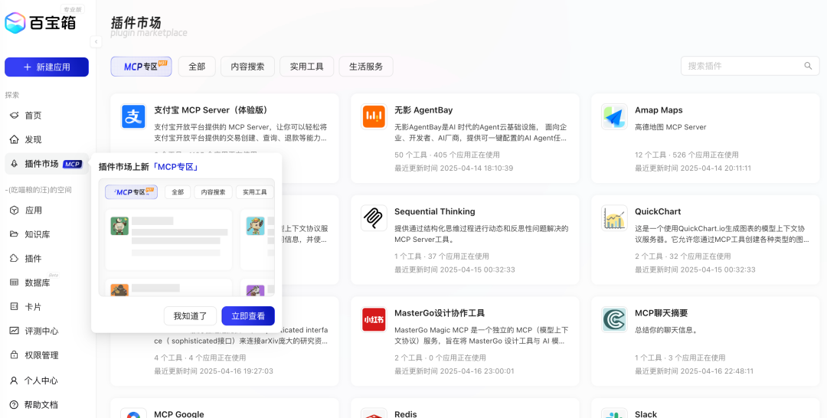The width and height of the screenshot is (827, 418).
Task: Open 卡片 in the sidebar
Action: pos(47,307)
